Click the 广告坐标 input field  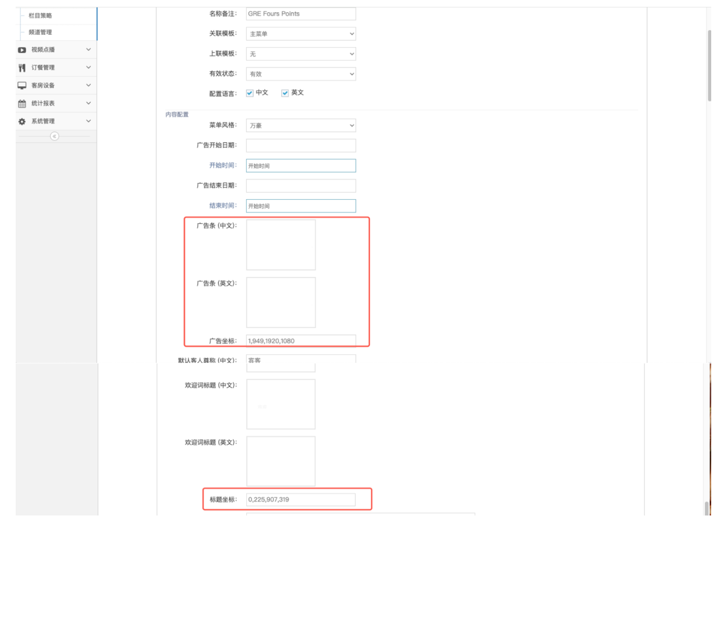(x=301, y=341)
